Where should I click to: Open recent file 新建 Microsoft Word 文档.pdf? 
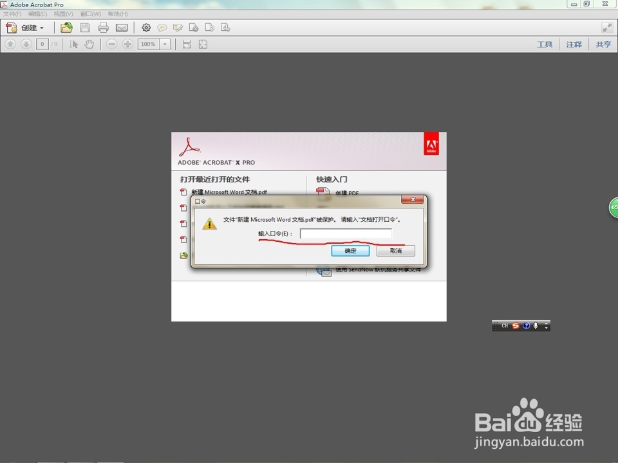pyautogui.click(x=229, y=192)
